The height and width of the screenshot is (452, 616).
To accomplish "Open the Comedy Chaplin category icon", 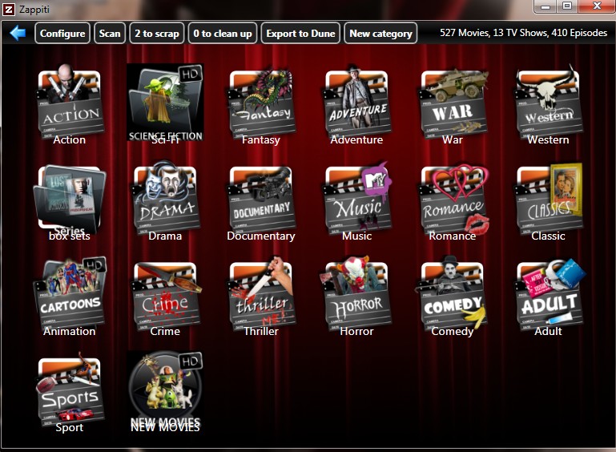I will click(452, 296).
